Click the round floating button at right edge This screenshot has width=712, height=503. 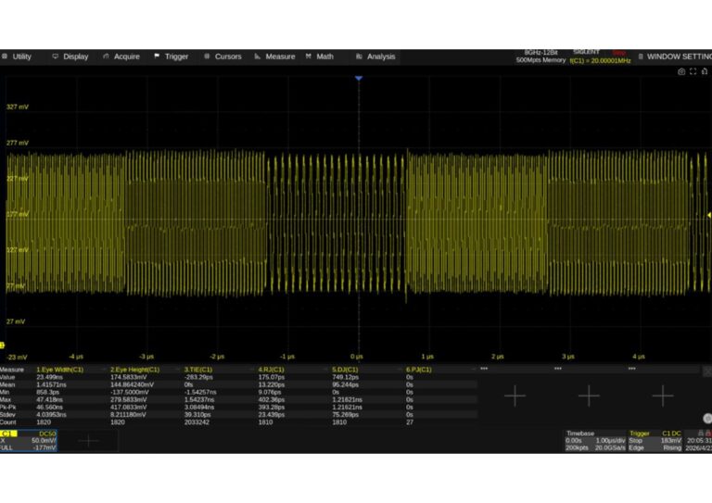[x=707, y=419]
